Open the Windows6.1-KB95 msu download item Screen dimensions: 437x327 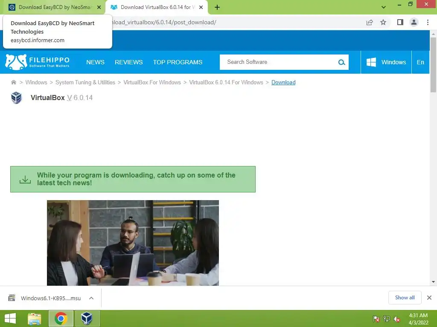(x=51, y=298)
